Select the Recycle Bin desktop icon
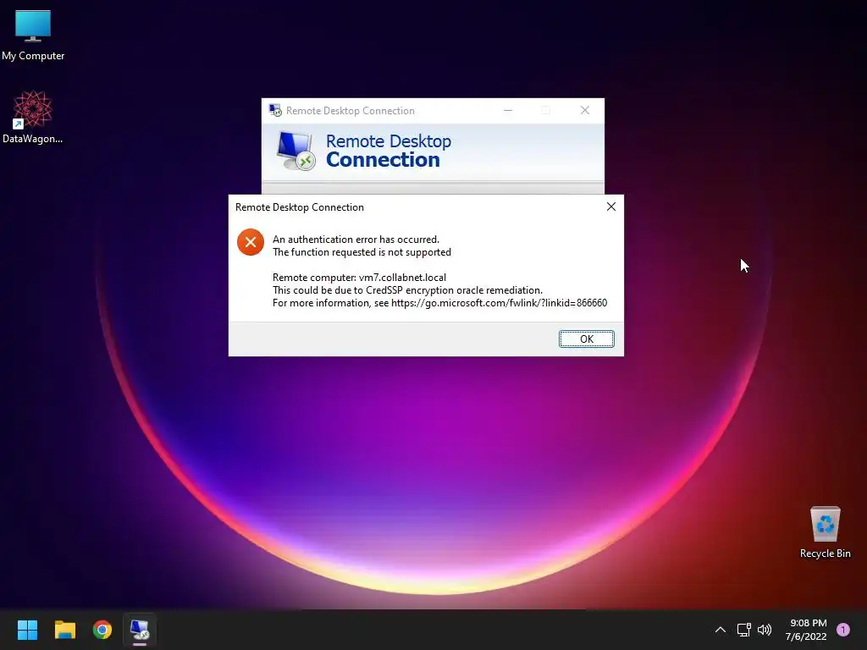 825,533
